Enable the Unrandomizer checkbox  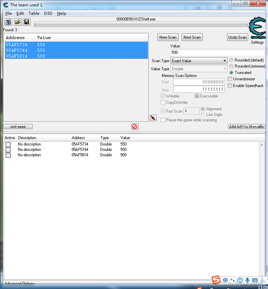(x=230, y=79)
